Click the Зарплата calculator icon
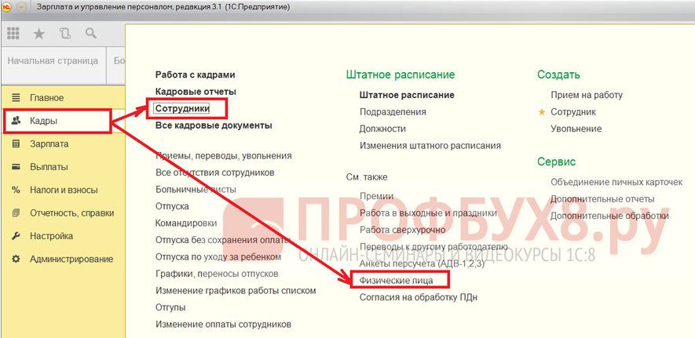Screen dimensions: 695x338 coord(16,144)
